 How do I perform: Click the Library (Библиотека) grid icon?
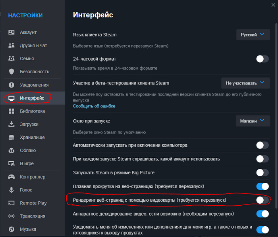point(12,111)
